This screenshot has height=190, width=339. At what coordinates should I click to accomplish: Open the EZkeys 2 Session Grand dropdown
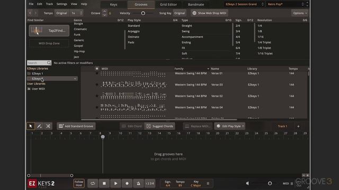point(244,4)
